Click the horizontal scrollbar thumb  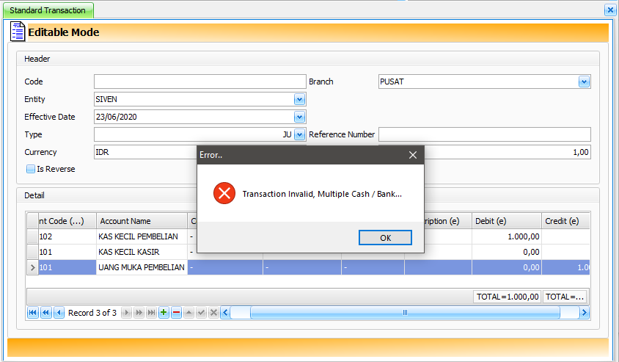405,313
